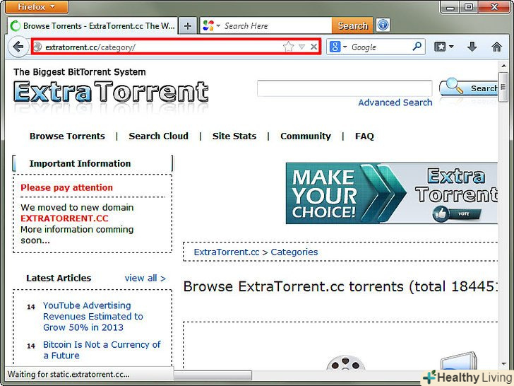The height and width of the screenshot is (386, 514).
Task: Open the Google search engine selector dropdown
Action: click(x=337, y=47)
